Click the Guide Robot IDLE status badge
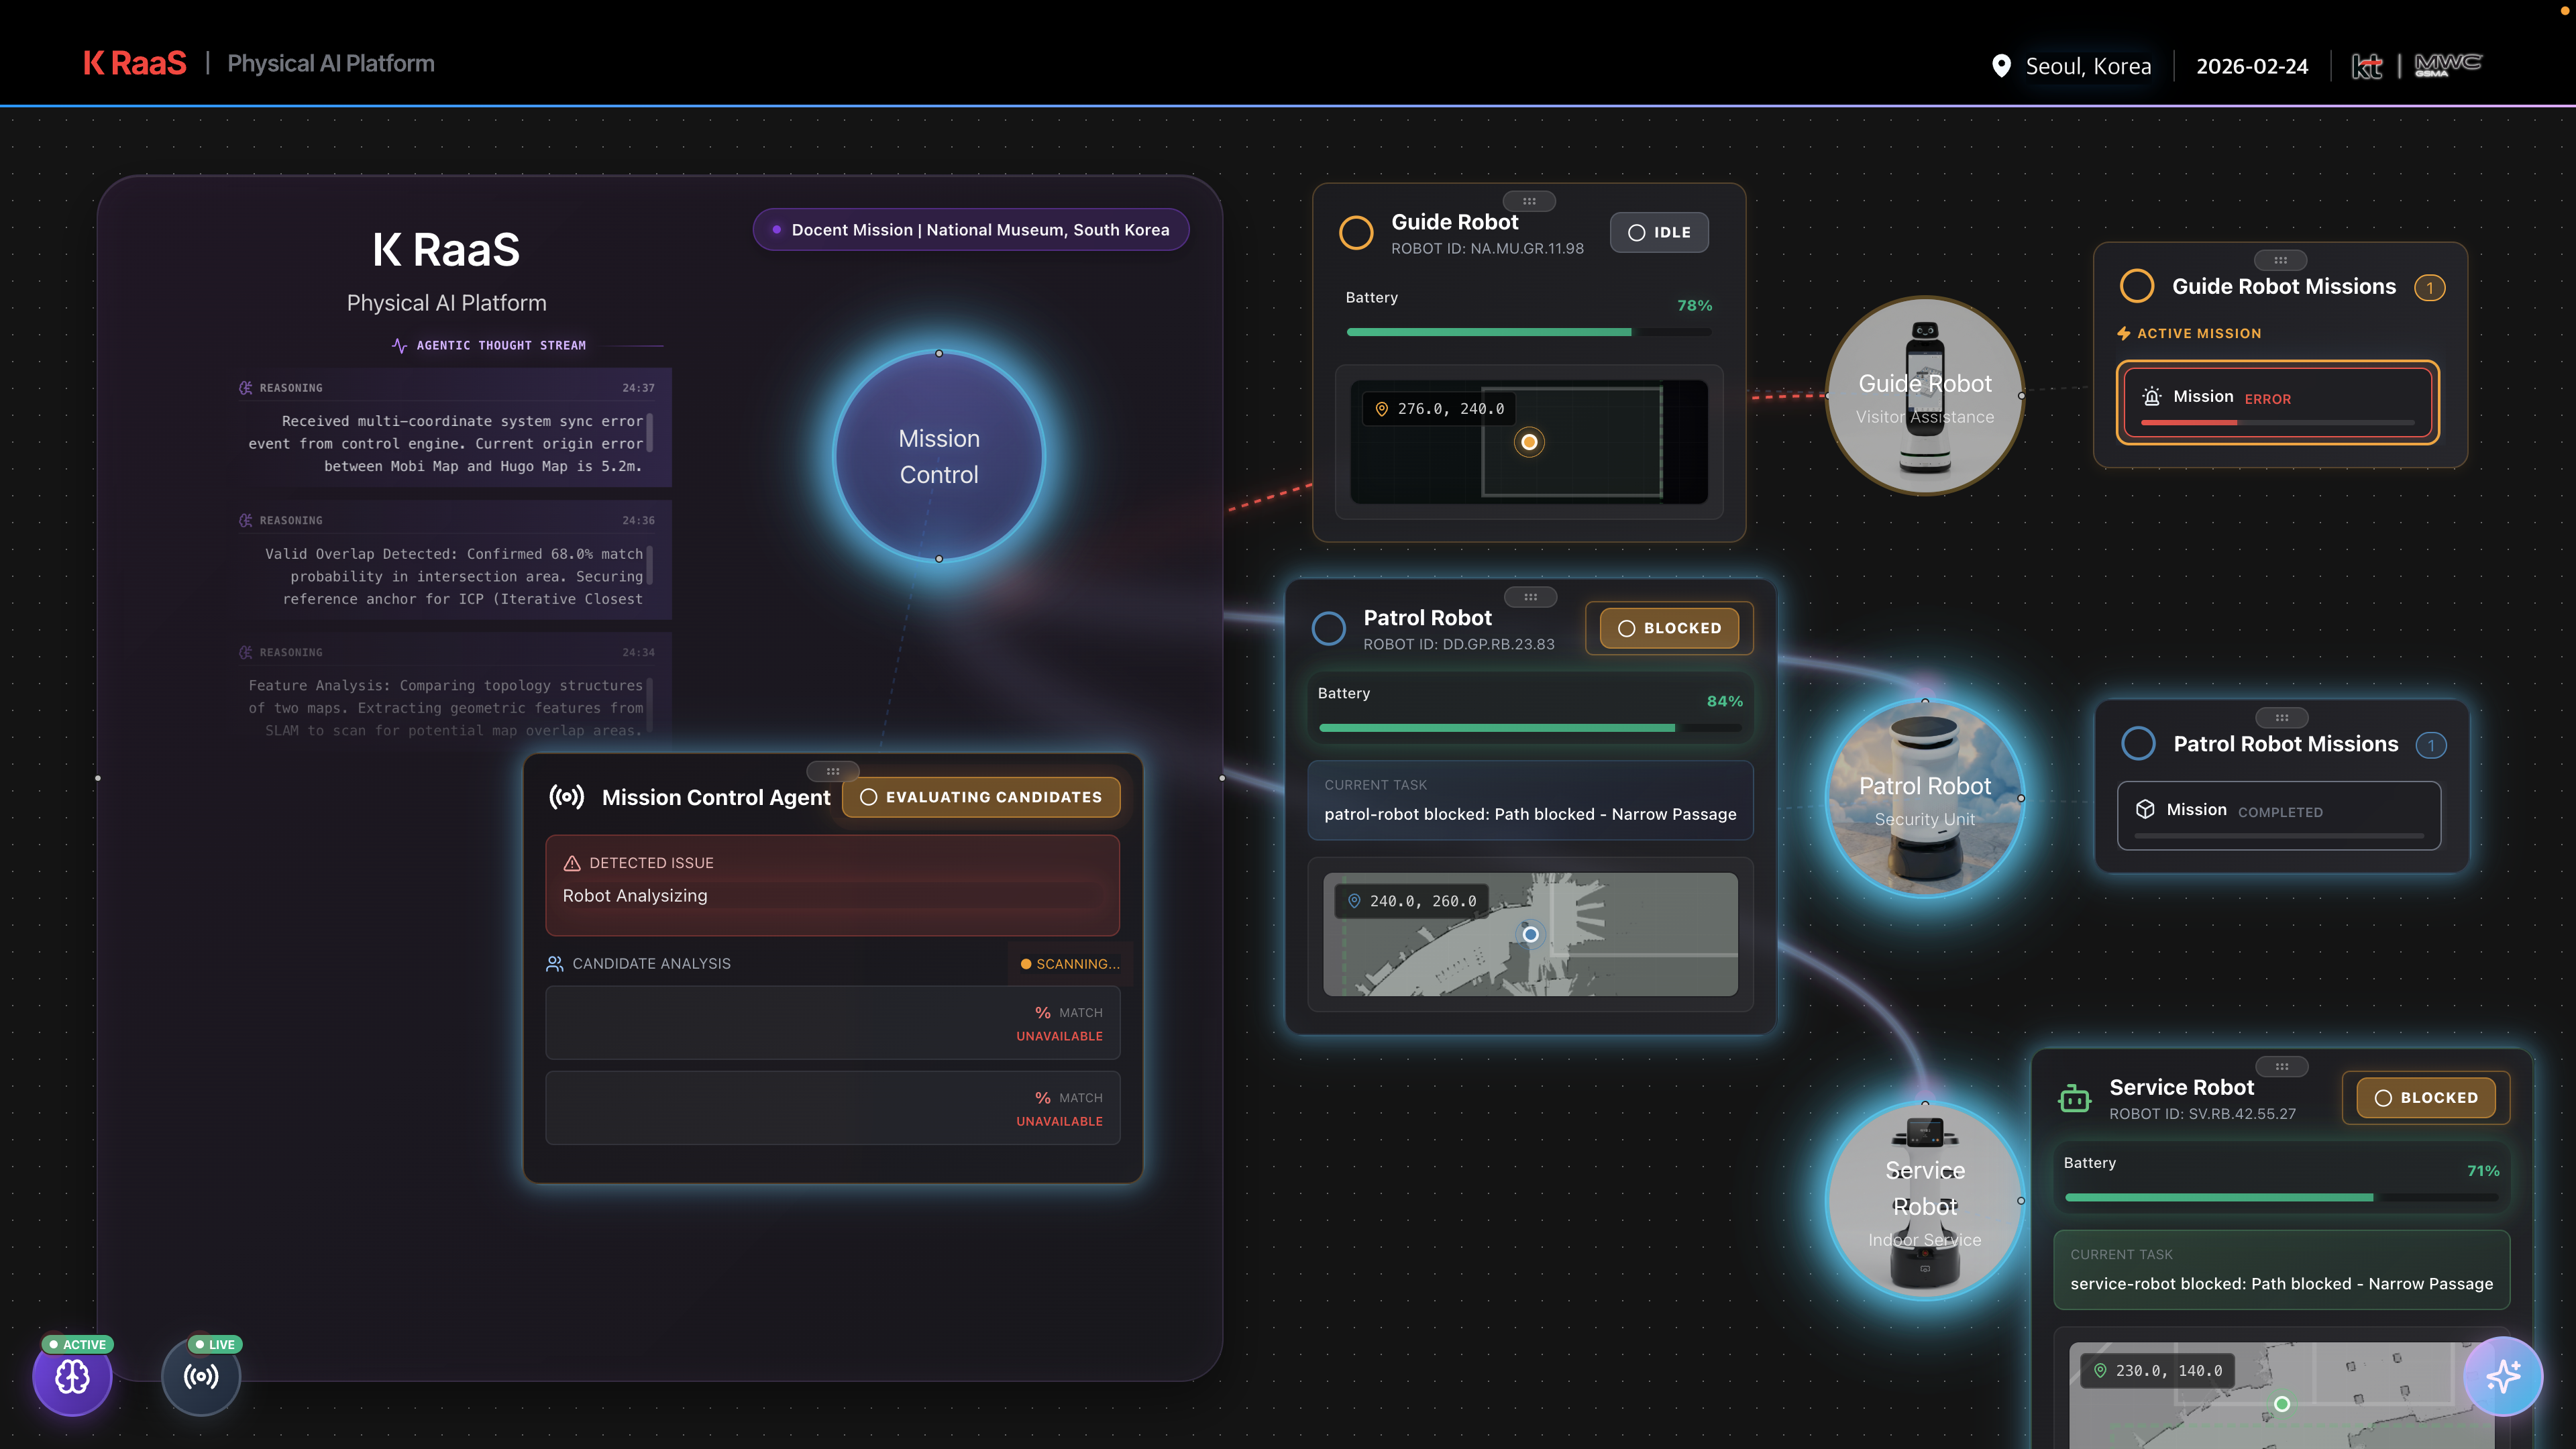This screenshot has width=2576, height=1449. (x=1659, y=232)
